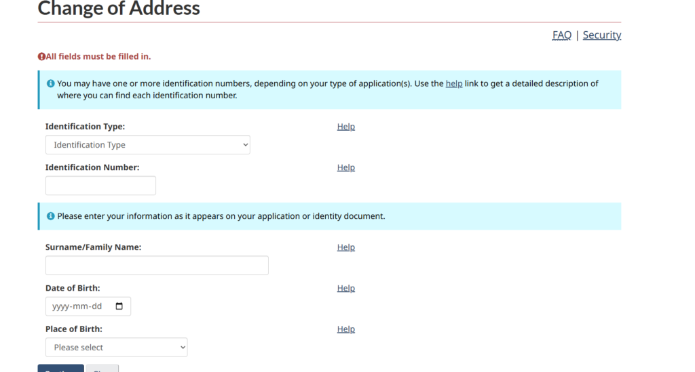Open Help for Place of Birth

click(x=345, y=329)
